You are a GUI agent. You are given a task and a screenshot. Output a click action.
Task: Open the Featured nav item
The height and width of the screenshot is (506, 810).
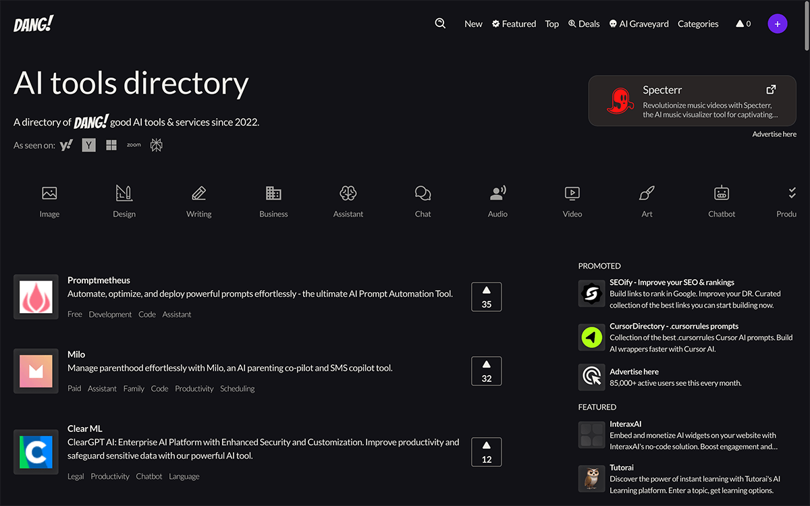tap(514, 24)
